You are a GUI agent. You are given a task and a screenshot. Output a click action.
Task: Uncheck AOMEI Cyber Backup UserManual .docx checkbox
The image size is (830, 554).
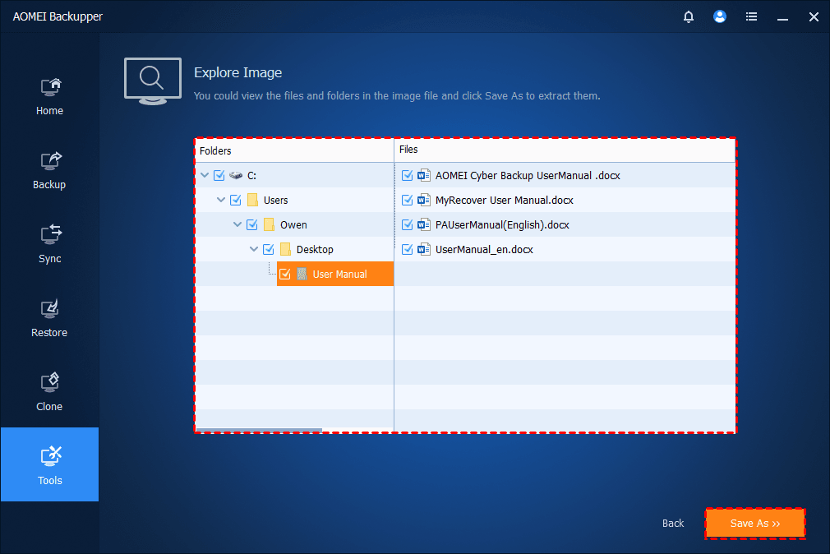[x=407, y=175]
